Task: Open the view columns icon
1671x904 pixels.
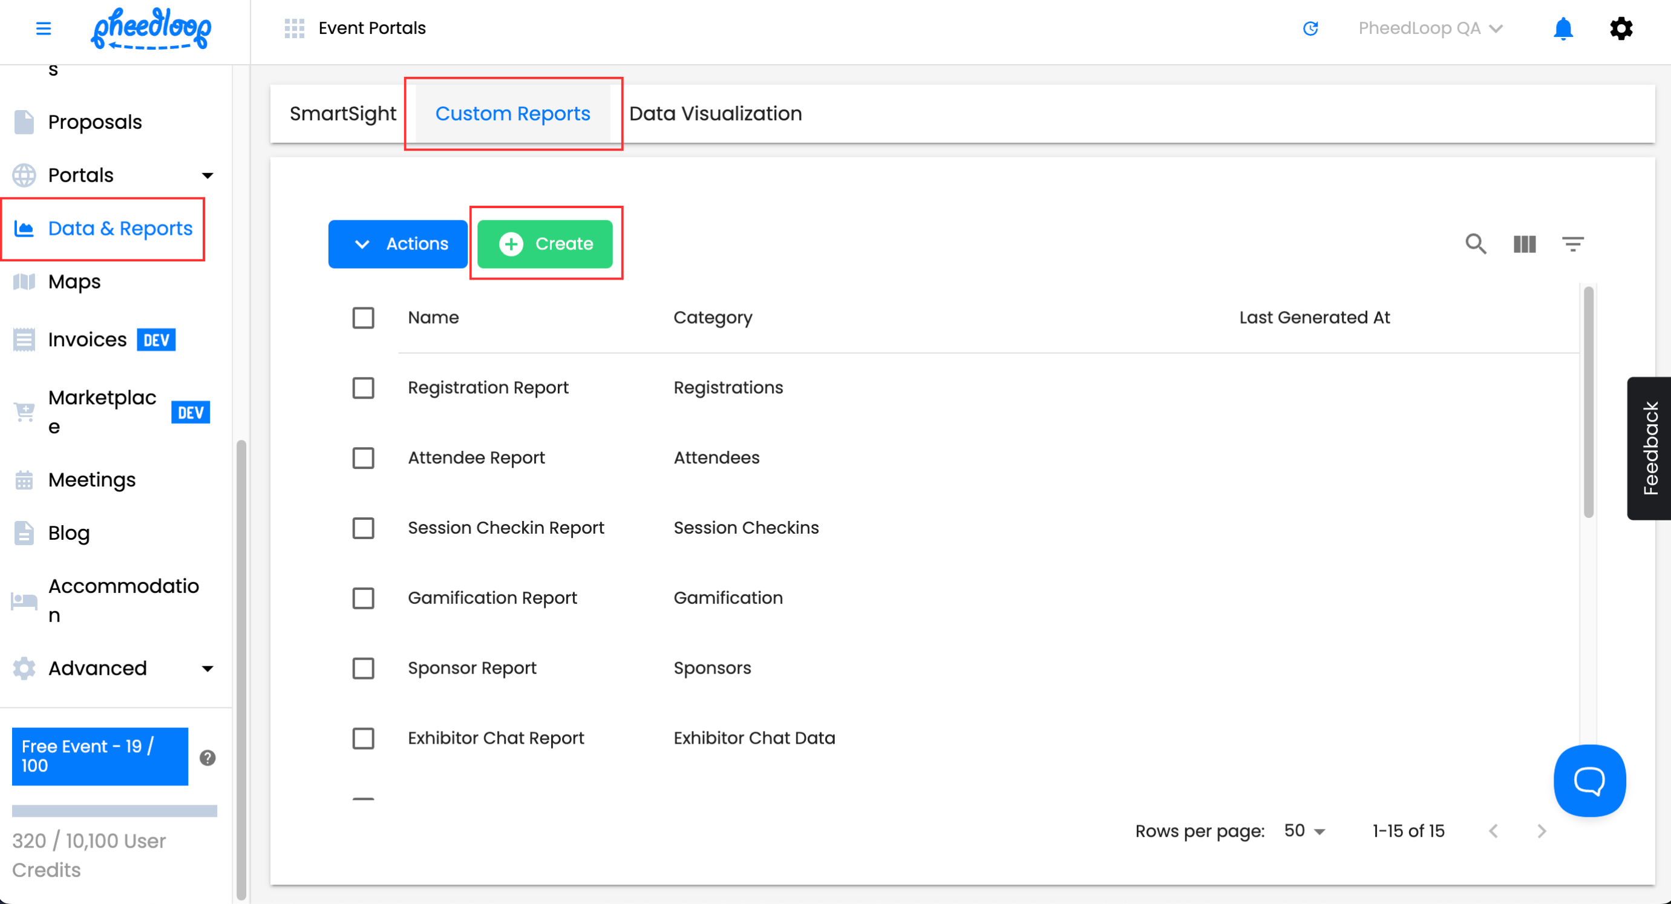Action: (x=1524, y=244)
